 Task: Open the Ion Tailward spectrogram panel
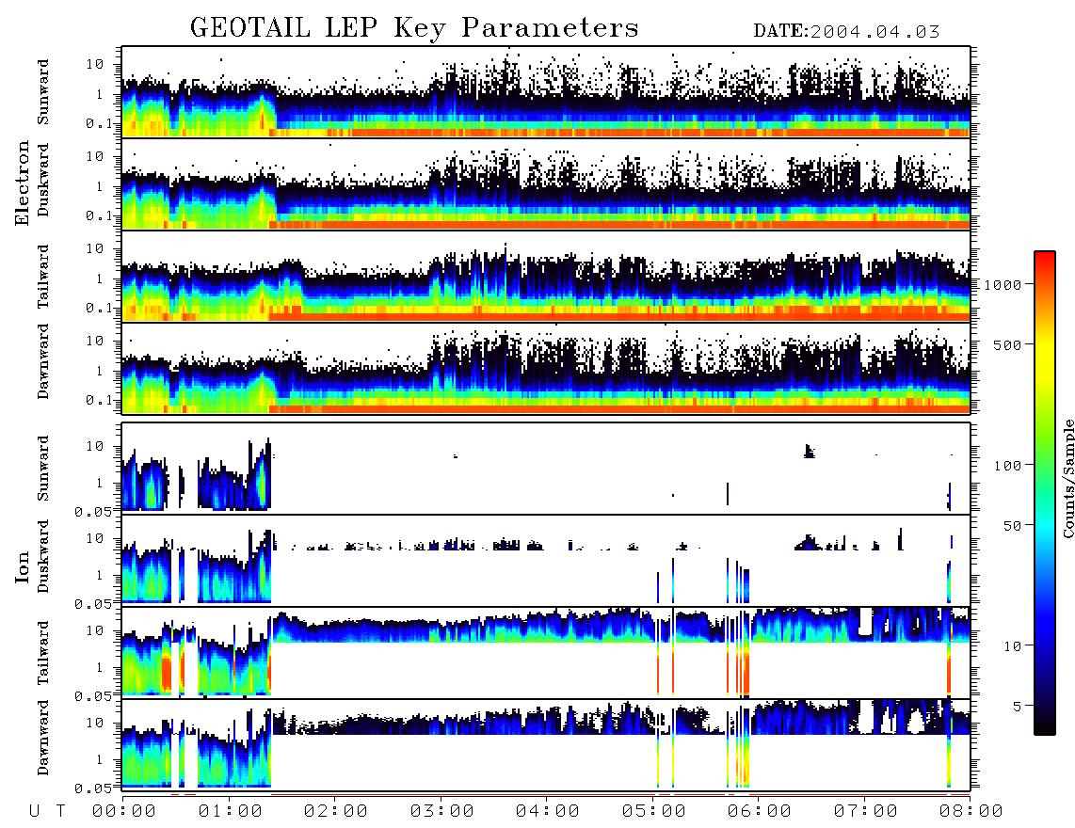point(546,653)
